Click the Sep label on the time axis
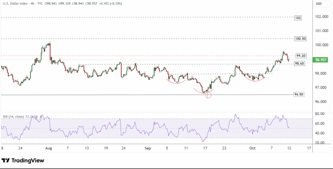333x169 pixels. point(148,148)
